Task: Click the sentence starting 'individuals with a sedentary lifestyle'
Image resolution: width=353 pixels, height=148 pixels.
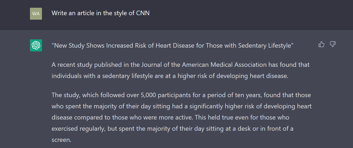Action: [x=170, y=76]
